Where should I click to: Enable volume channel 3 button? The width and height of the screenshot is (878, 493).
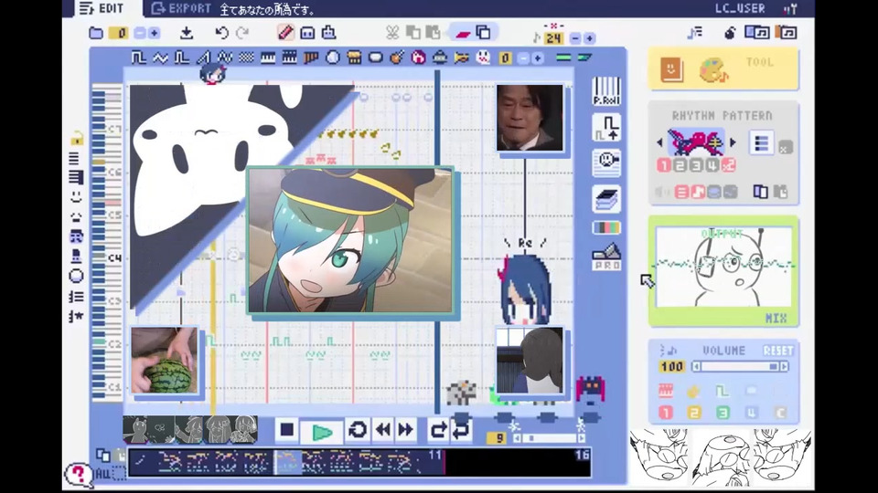pyautogui.click(x=723, y=413)
